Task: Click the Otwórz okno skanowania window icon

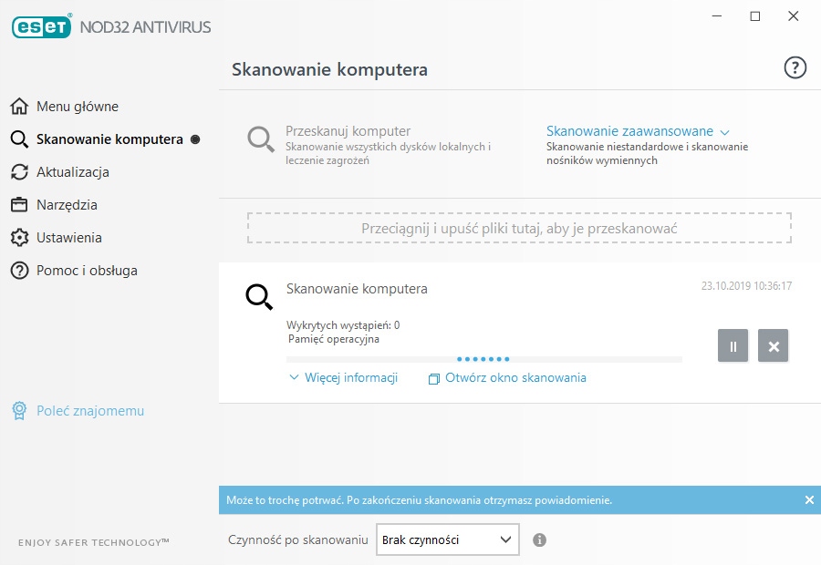Action: (434, 378)
